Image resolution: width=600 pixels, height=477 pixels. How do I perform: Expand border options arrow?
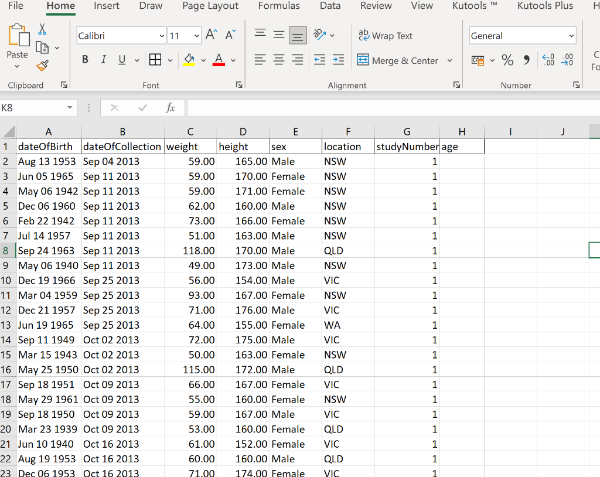coord(170,60)
